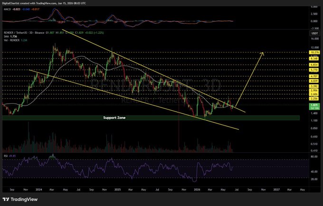Click the 8.348 yellow price label

pyautogui.click(x=314, y=59)
